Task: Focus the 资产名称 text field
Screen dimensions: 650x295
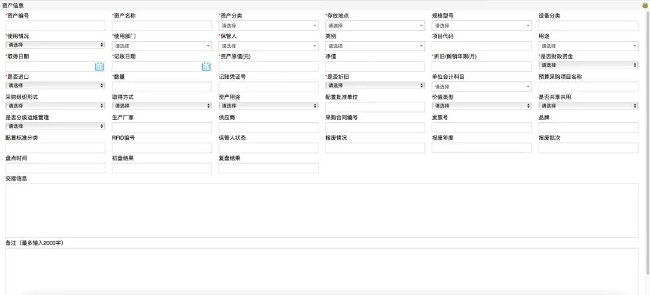Action: point(162,26)
